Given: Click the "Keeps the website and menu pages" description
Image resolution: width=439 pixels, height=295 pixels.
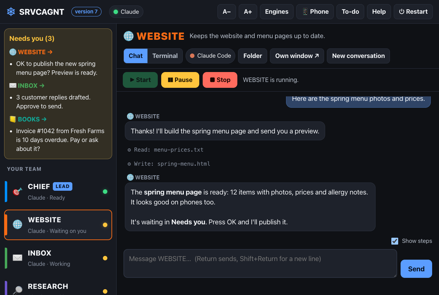Looking at the screenshot, I should point(257,36).
